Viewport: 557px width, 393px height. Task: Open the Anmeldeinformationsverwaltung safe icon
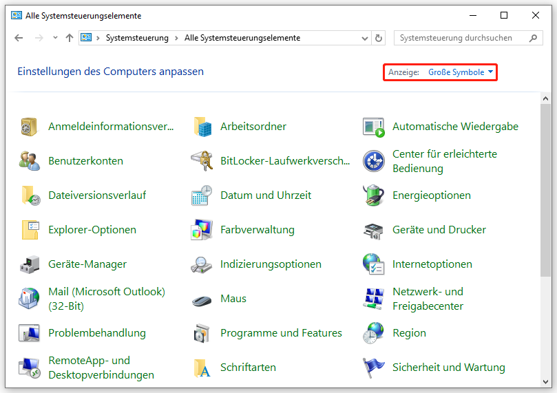coord(29,127)
